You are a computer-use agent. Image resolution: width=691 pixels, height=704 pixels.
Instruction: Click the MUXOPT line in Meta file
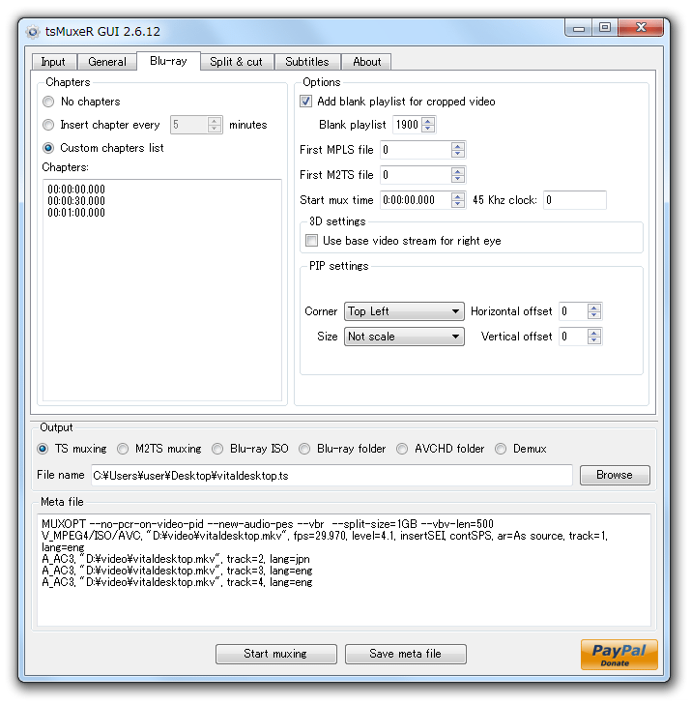click(268, 524)
